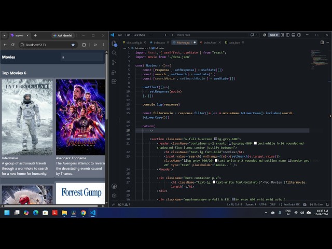This screenshot has width=332, height=249.
Task: Open the Search view in VS Code
Action: point(114,53)
